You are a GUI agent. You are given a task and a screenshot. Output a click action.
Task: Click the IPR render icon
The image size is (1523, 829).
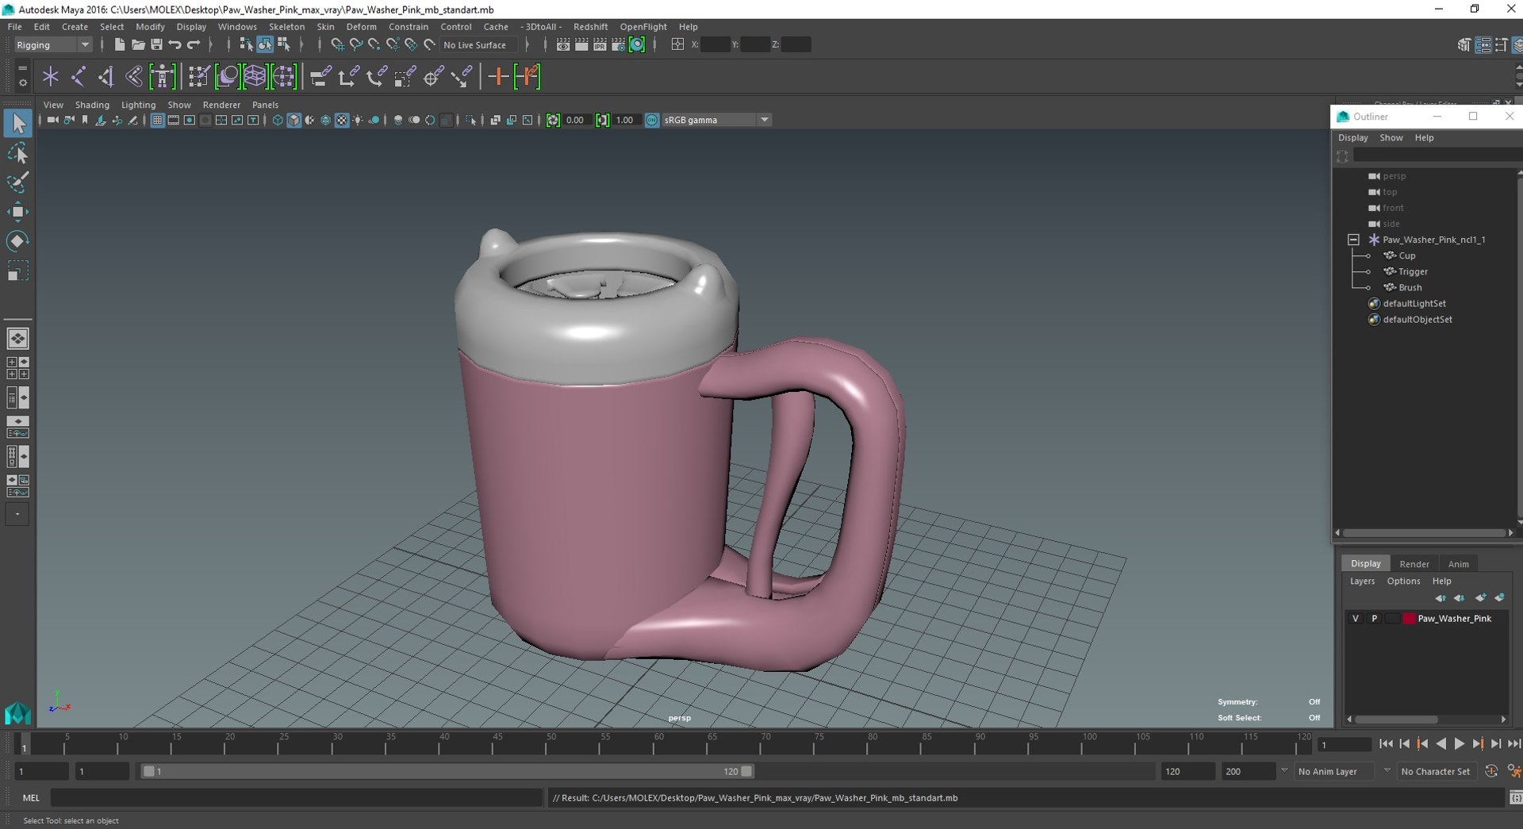(600, 45)
